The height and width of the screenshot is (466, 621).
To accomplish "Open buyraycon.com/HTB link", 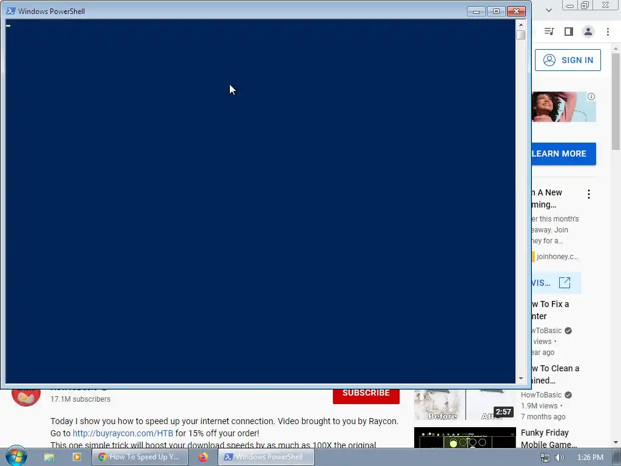I will pyautogui.click(x=123, y=433).
